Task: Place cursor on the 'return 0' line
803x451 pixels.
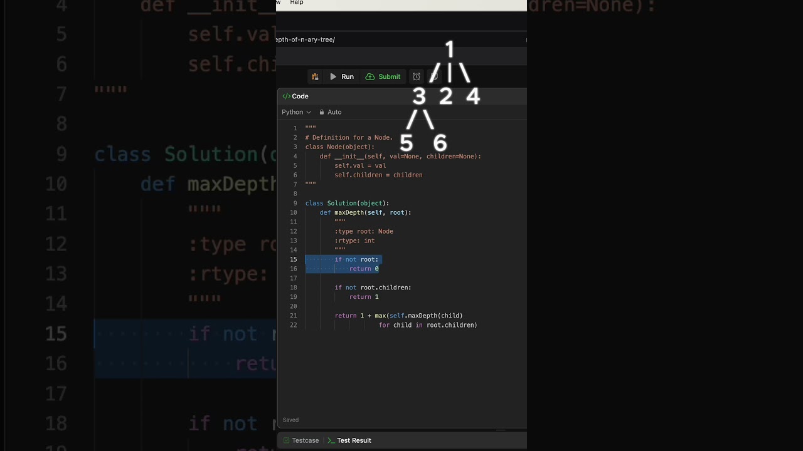Action: tap(364, 269)
